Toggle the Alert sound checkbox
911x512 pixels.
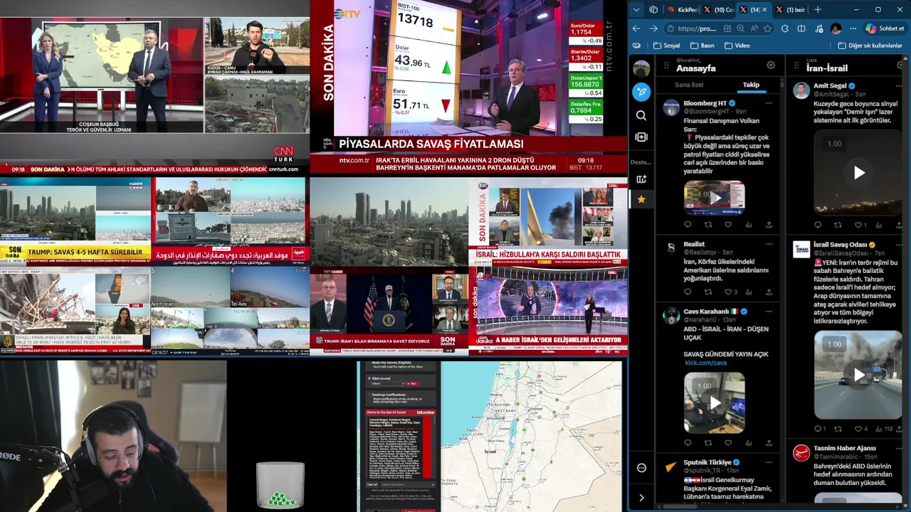tap(369, 378)
